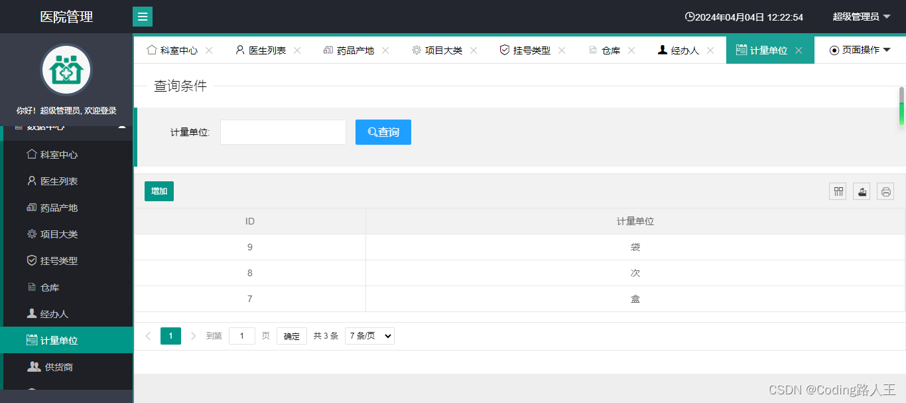
Task: Focus the jump-to-page number input
Action: click(242, 336)
